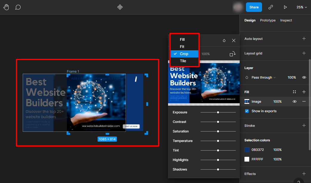Toggle layer visibility eye icon
The image size is (311, 183).
[x=304, y=77]
